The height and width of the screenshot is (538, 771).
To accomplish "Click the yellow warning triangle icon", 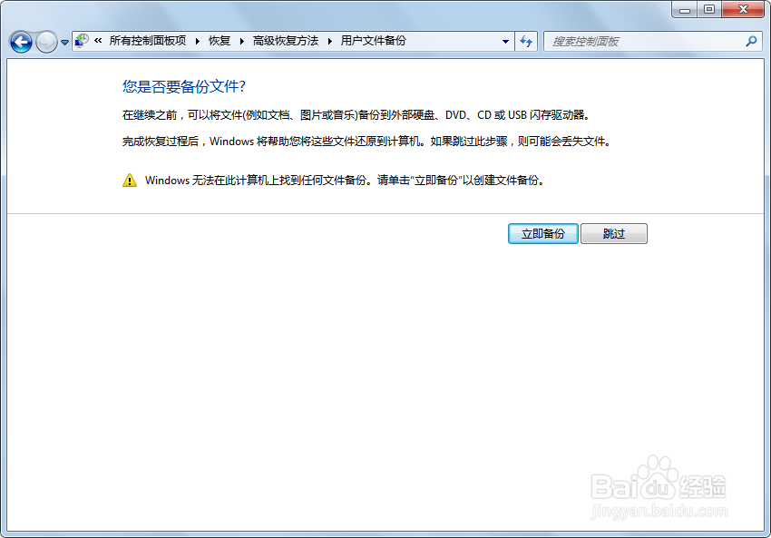I will point(129,181).
